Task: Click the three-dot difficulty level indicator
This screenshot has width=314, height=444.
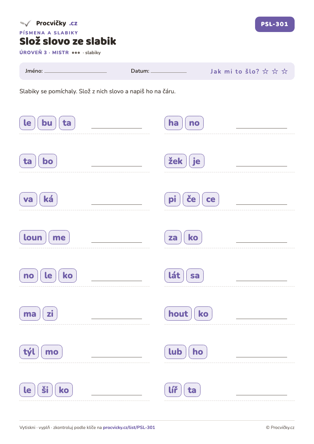Action: [76, 53]
